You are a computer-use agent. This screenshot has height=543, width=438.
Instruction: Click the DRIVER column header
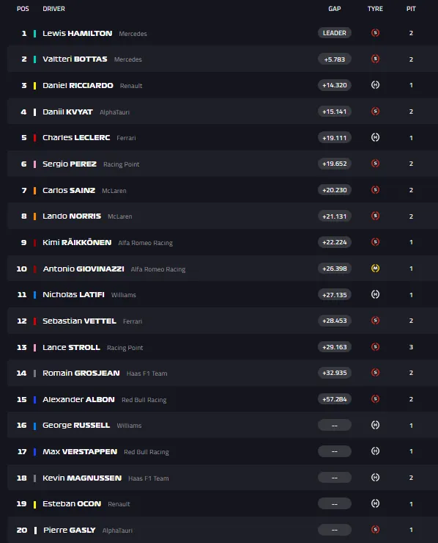click(x=53, y=9)
